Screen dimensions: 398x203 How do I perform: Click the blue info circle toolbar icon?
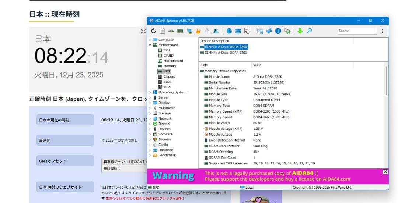(278, 31)
